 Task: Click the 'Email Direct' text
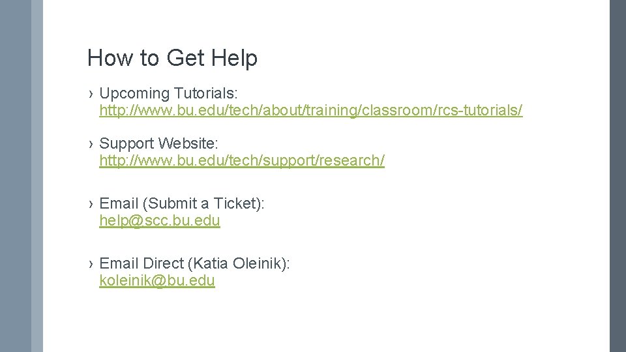[x=142, y=263]
